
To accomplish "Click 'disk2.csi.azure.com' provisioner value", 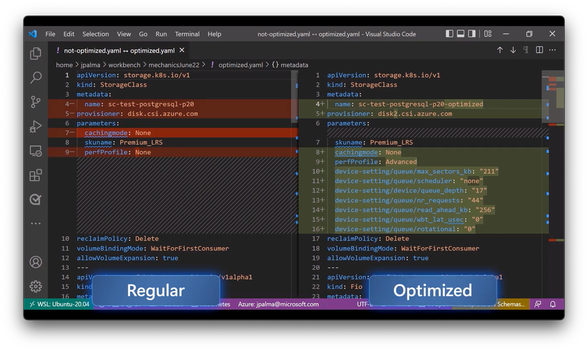I will click(415, 113).
